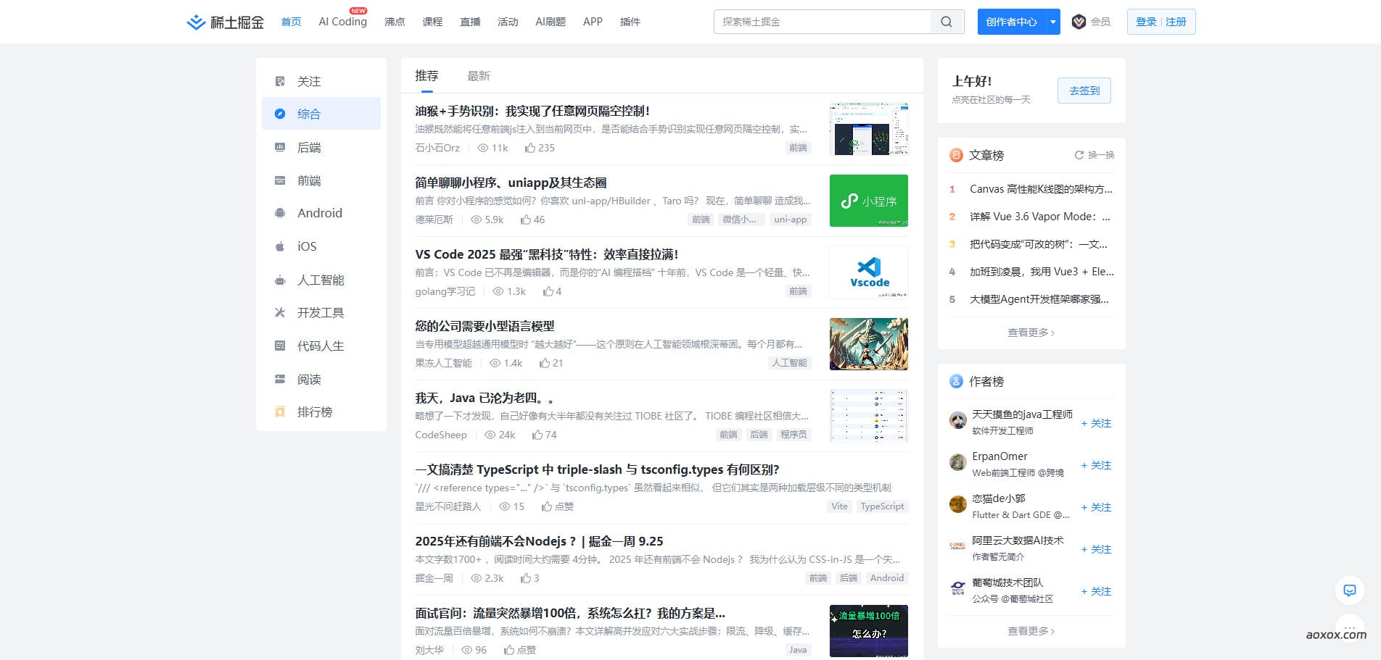This screenshot has width=1381, height=660.
Task: Open article about VS Code 2025 黑科技特性
Action: (545, 254)
